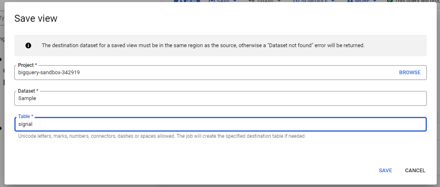Click the green query validation check icon
Viewport: 440px width, 187px height.
click(390, 1)
